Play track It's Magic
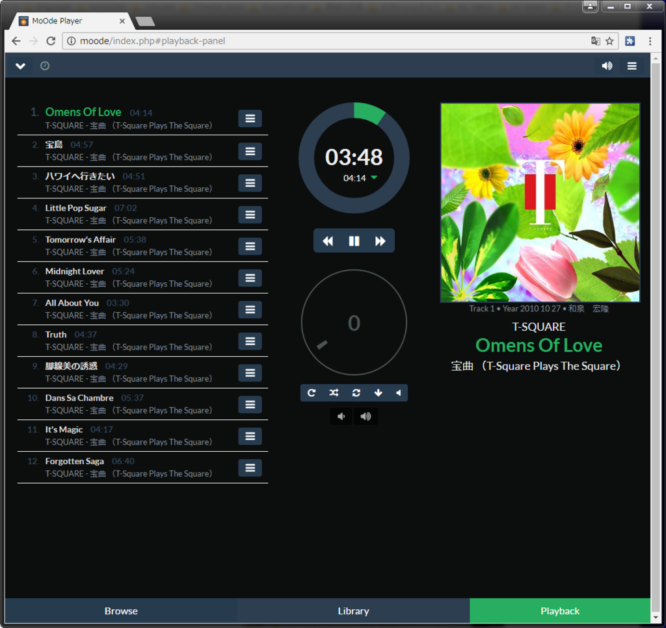Screen dimensions: 666x628 click(x=64, y=429)
